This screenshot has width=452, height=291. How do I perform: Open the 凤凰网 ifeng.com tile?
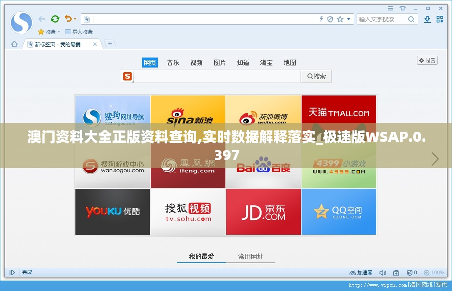point(188,165)
